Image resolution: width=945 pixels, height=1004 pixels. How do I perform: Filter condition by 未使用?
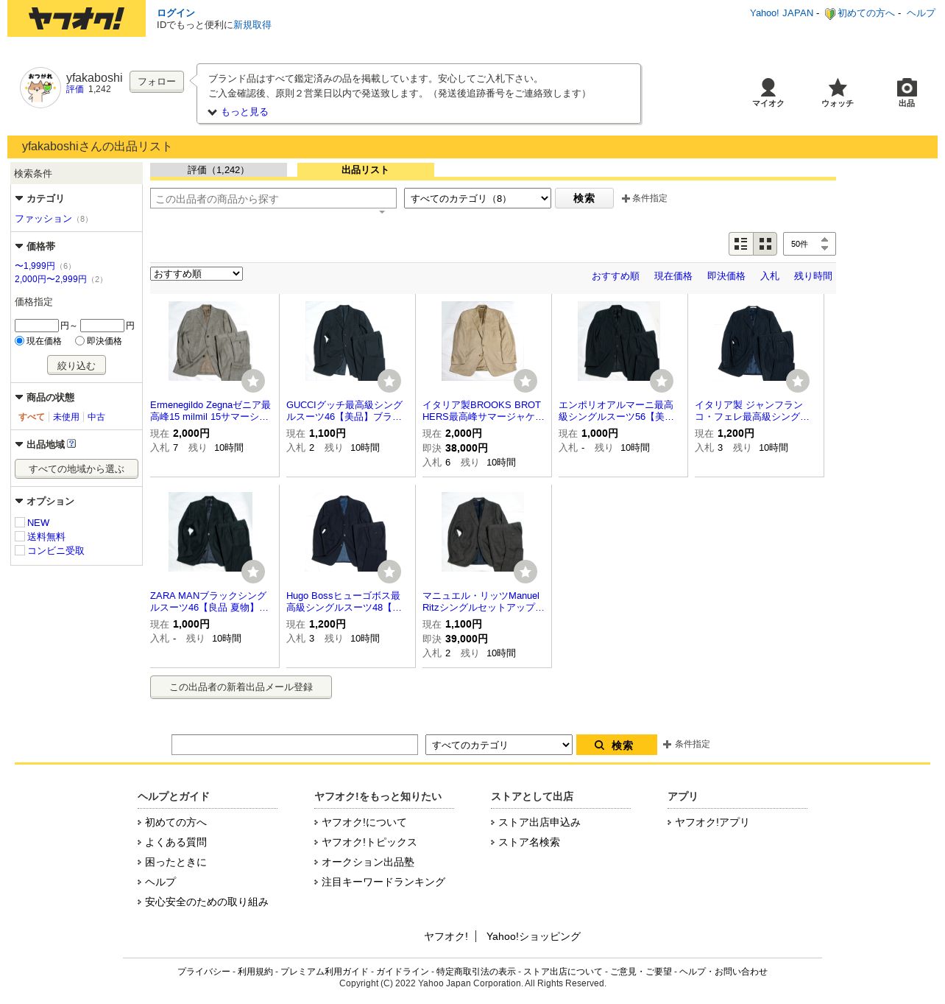click(66, 417)
